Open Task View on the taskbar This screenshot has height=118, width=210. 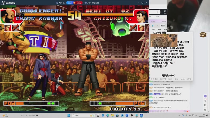click(x=98, y=115)
